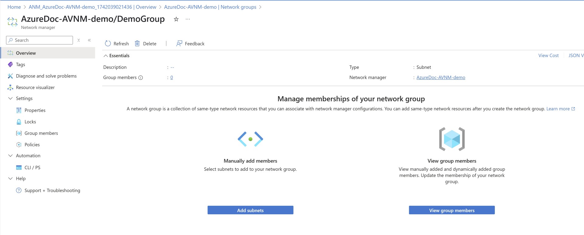Click the Manually add members code bracket icon

250,139
